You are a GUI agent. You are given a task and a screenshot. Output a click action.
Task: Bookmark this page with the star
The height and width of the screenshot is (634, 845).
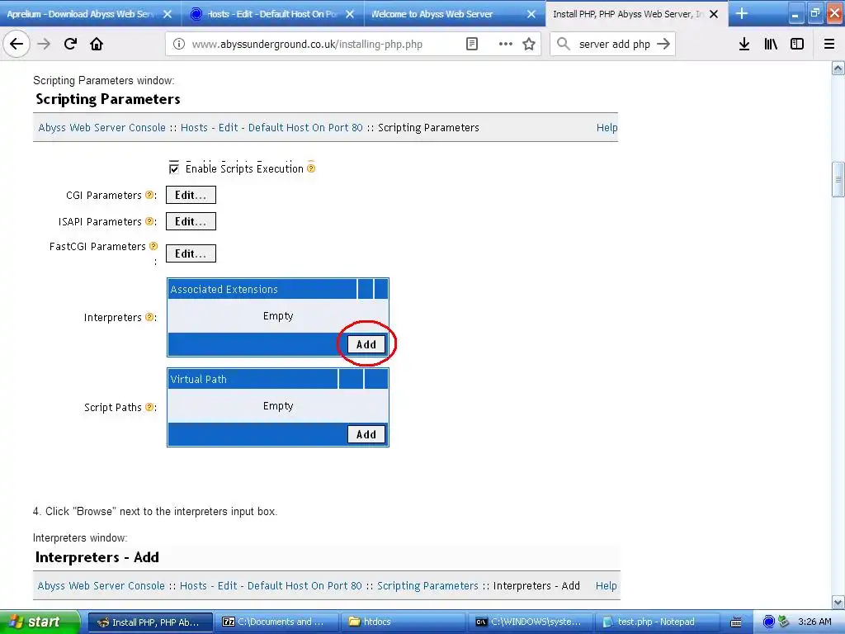[x=529, y=45]
